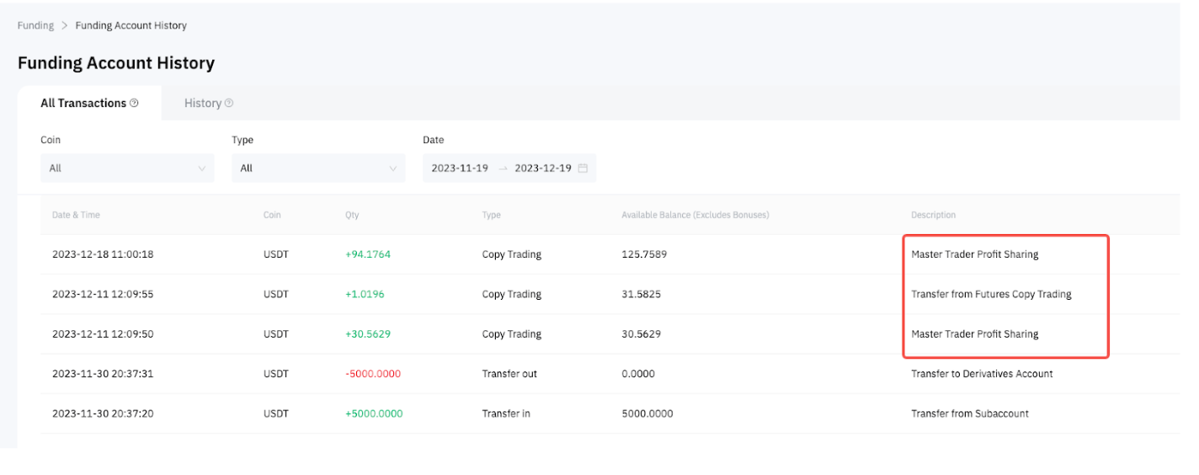This screenshot has width=1199, height=475.
Task: Click the help icon beside All Transactions
Action: click(x=134, y=104)
